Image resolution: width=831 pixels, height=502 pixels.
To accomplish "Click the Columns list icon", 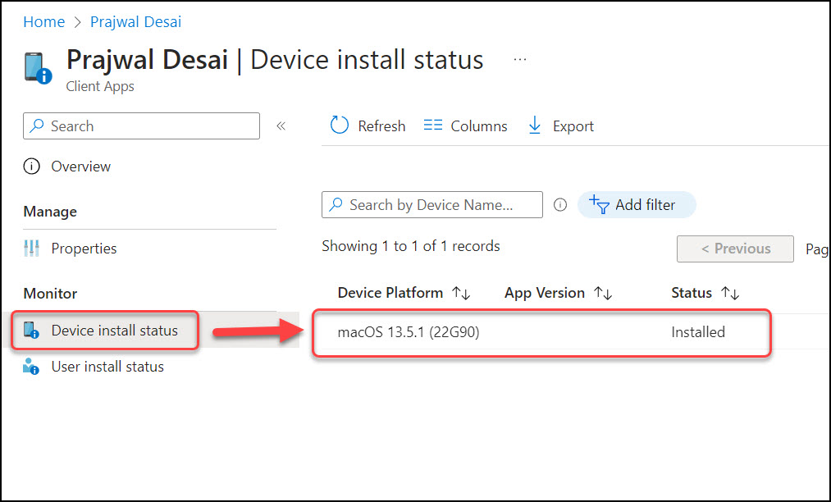I will coord(433,125).
